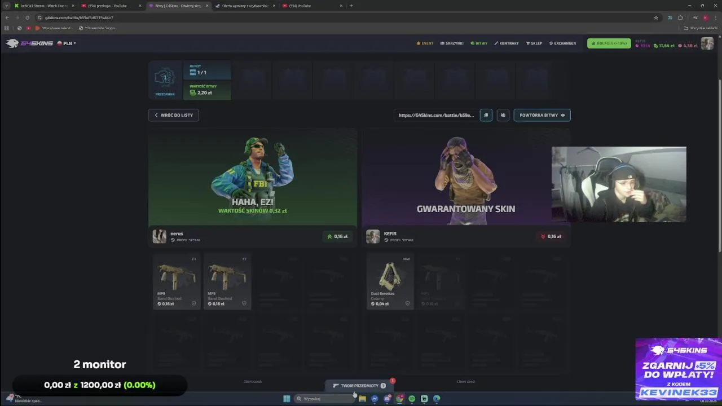Open the user avatar in site header
The image size is (722, 406).
(x=707, y=43)
